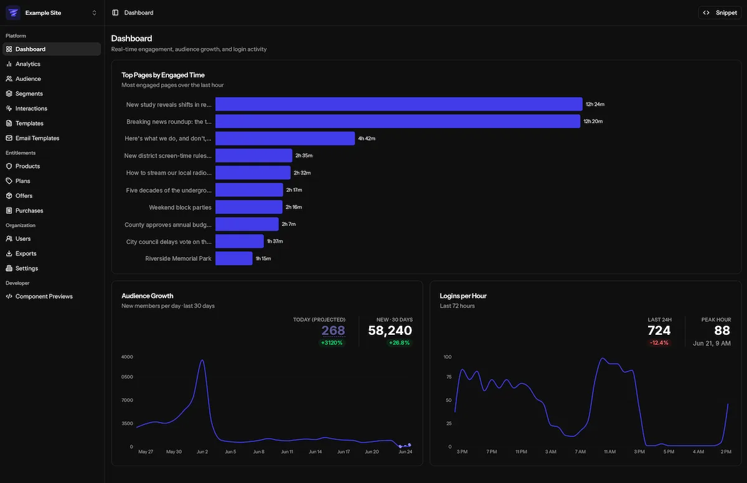
Task: Click the Snippet code button
Action: tap(720, 12)
